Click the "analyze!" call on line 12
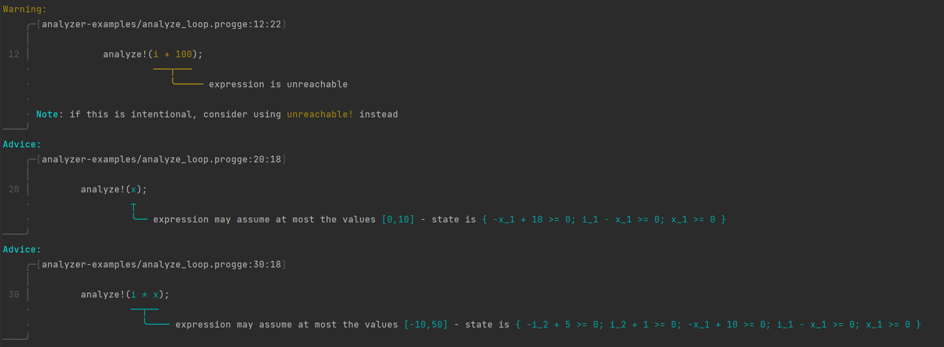Viewport: 944px width, 347px height. tap(125, 54)
